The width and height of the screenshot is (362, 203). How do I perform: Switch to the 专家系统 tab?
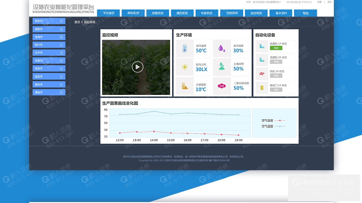[207, 13]
